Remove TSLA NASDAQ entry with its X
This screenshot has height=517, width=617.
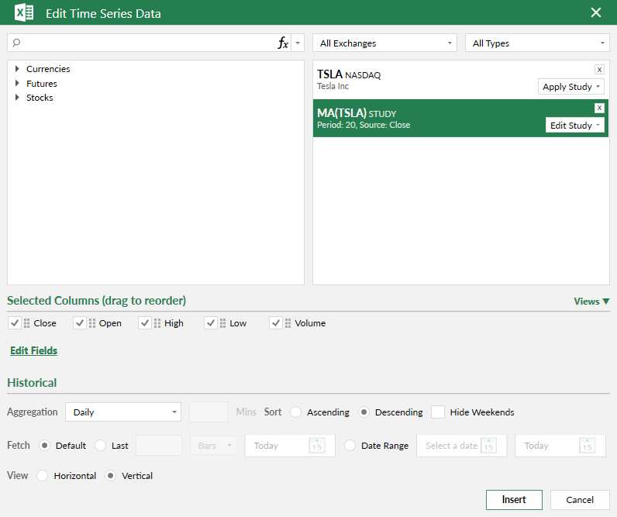(599, 70)
